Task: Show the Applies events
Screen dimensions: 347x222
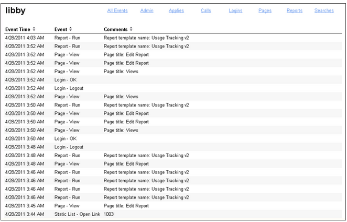Action: click(x=176, y=11)
